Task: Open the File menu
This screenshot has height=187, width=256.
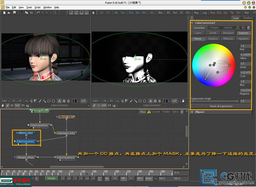Action: tap(8, 7)
